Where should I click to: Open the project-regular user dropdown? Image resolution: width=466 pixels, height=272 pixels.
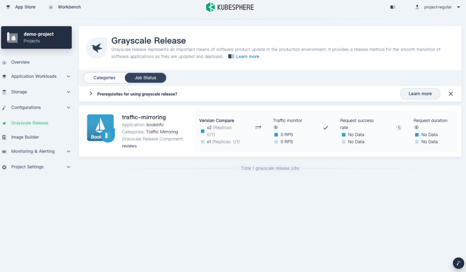(438, 7)
